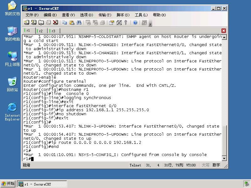This screenshot has height=188, width=251.
Task: Click the system tray network icon
Action: click(246, 184)
